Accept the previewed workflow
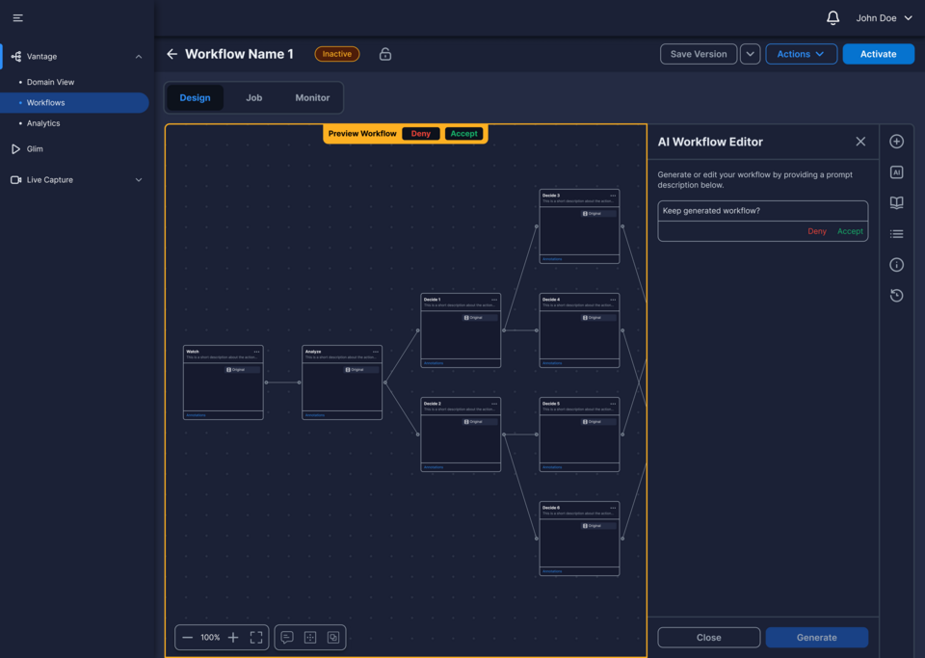This screenshot has width=925, height=658. (x=464, y=134)
